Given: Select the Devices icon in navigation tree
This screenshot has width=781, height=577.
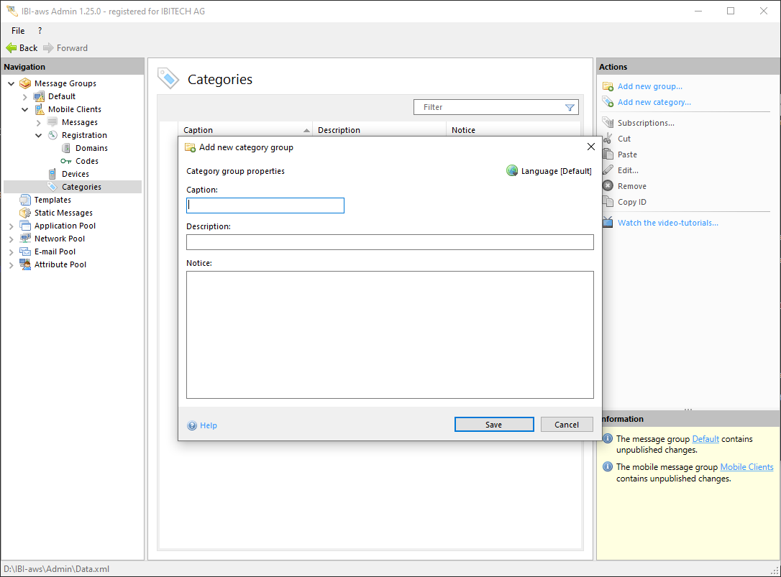Looking at the screenshot, I should (x=52, y=174).
